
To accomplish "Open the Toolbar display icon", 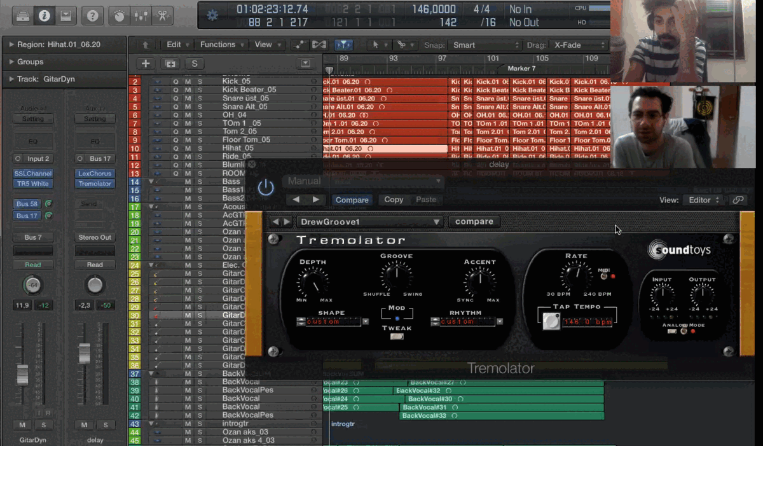I will 65,16.
